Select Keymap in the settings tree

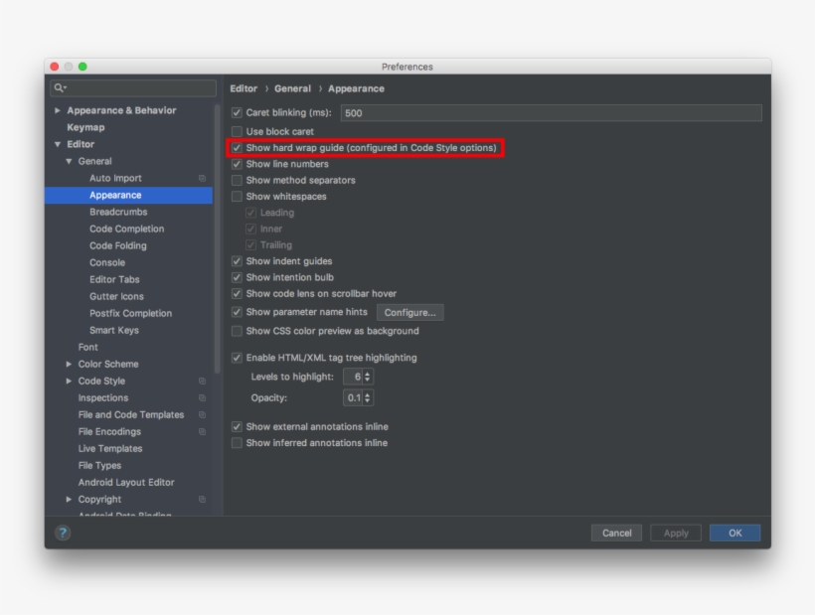tap(85, 127)
